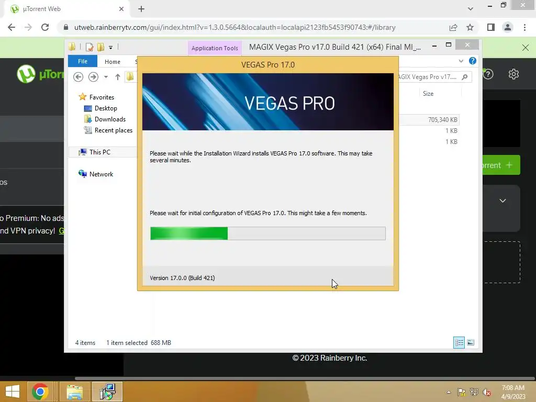This screenshot has width=536, height=402.
Task: Open Customize Quick Access Toolbar dropdown
Action: tap(111, 48)
